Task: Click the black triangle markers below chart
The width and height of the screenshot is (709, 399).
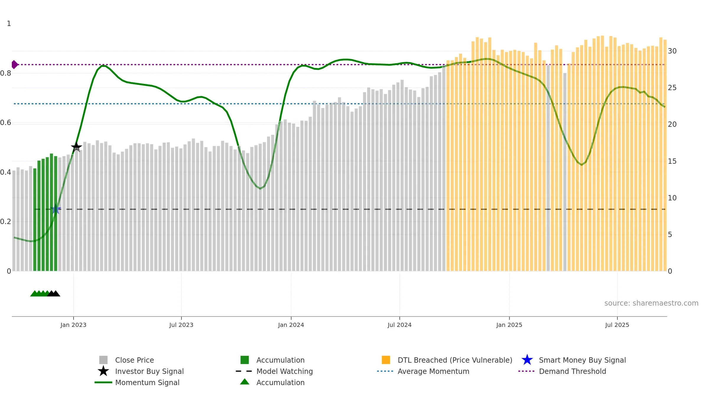Action: click(53, 293)
